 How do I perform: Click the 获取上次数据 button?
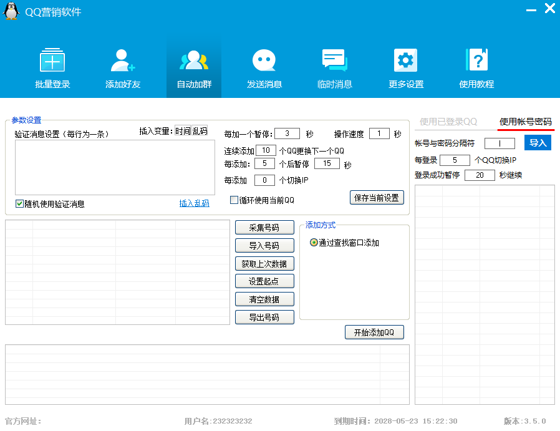coord(264,264)
